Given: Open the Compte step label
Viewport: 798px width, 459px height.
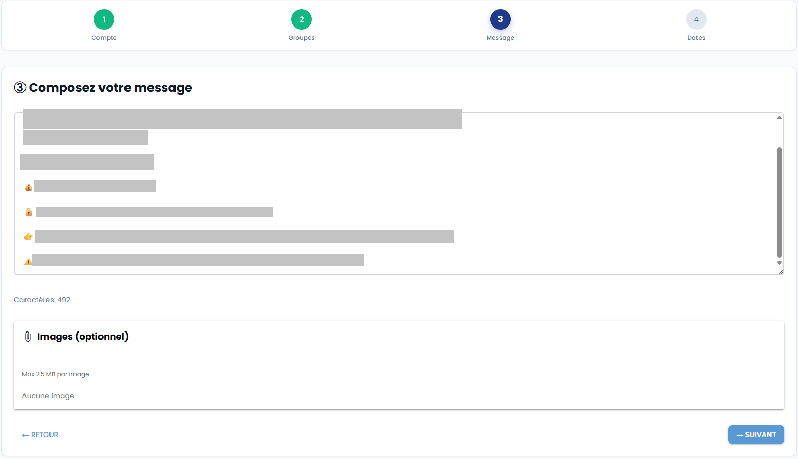Looking at the screenshot, I should tap(104, 38).
